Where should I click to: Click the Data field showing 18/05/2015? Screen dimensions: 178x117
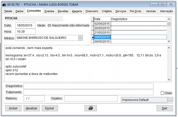25,26
